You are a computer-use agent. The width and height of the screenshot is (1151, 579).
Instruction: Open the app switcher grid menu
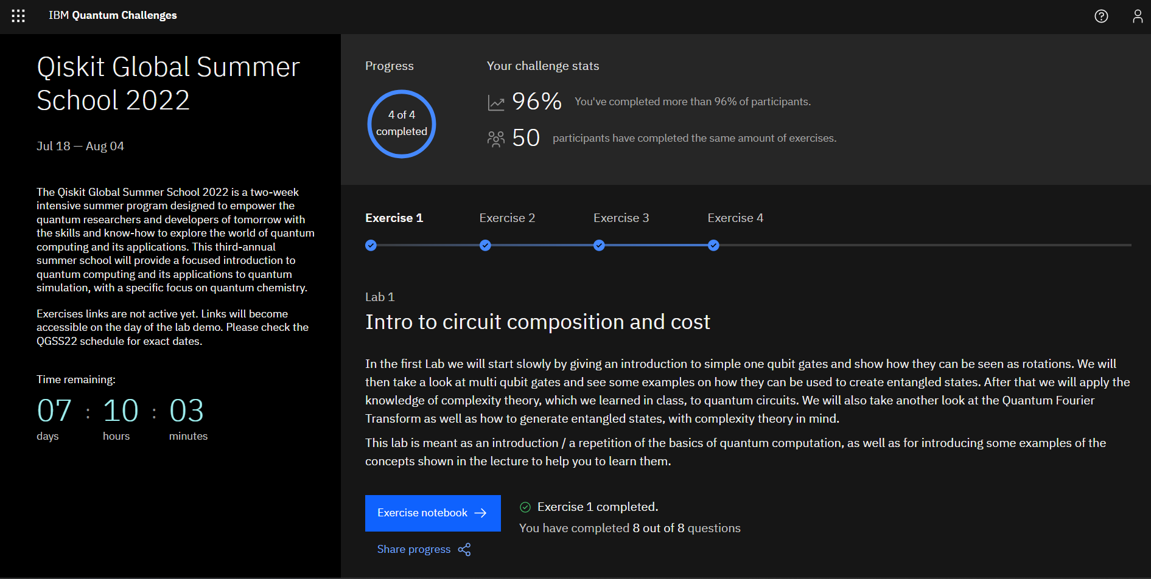point(18,16)
